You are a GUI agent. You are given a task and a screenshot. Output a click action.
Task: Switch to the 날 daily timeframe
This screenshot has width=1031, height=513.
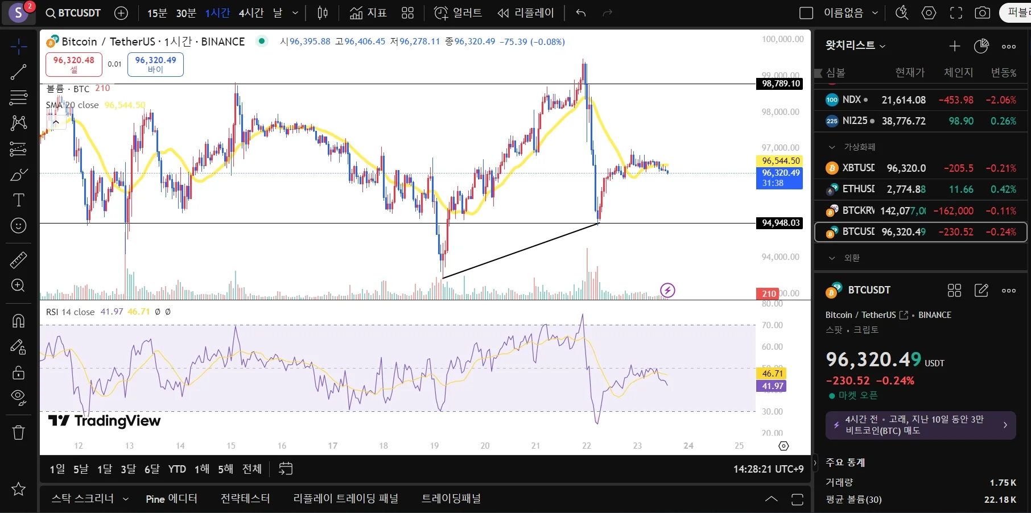pos(278,13)
